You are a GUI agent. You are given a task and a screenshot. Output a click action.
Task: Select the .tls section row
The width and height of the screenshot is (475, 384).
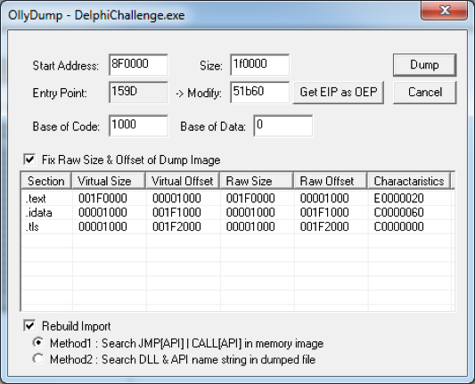click(x=238, y=226)
